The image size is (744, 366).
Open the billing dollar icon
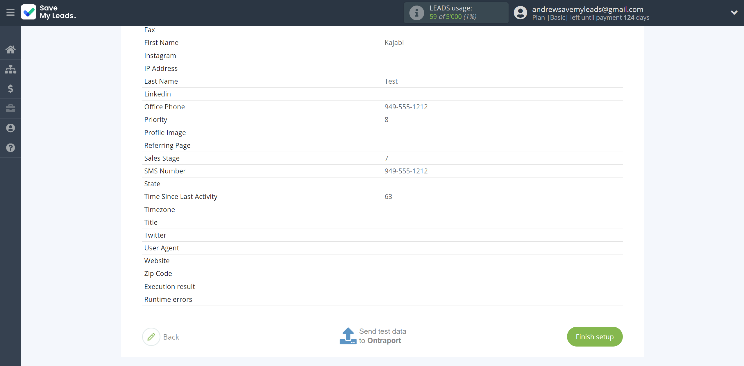(10, 89)
